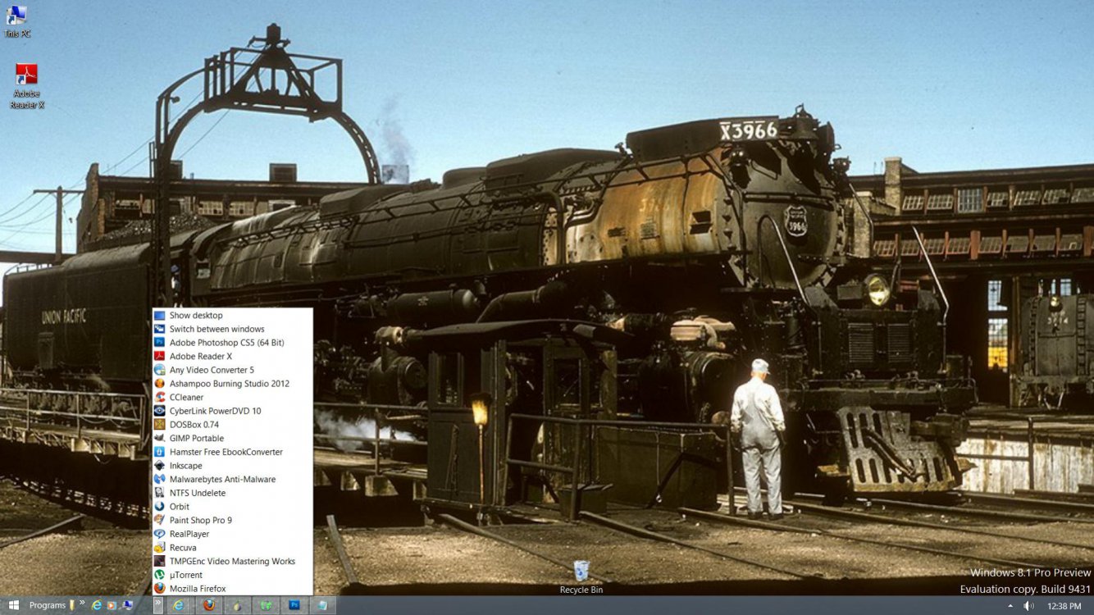
Task: Open the This PC desktop icon
Action: tap(16, 16)
